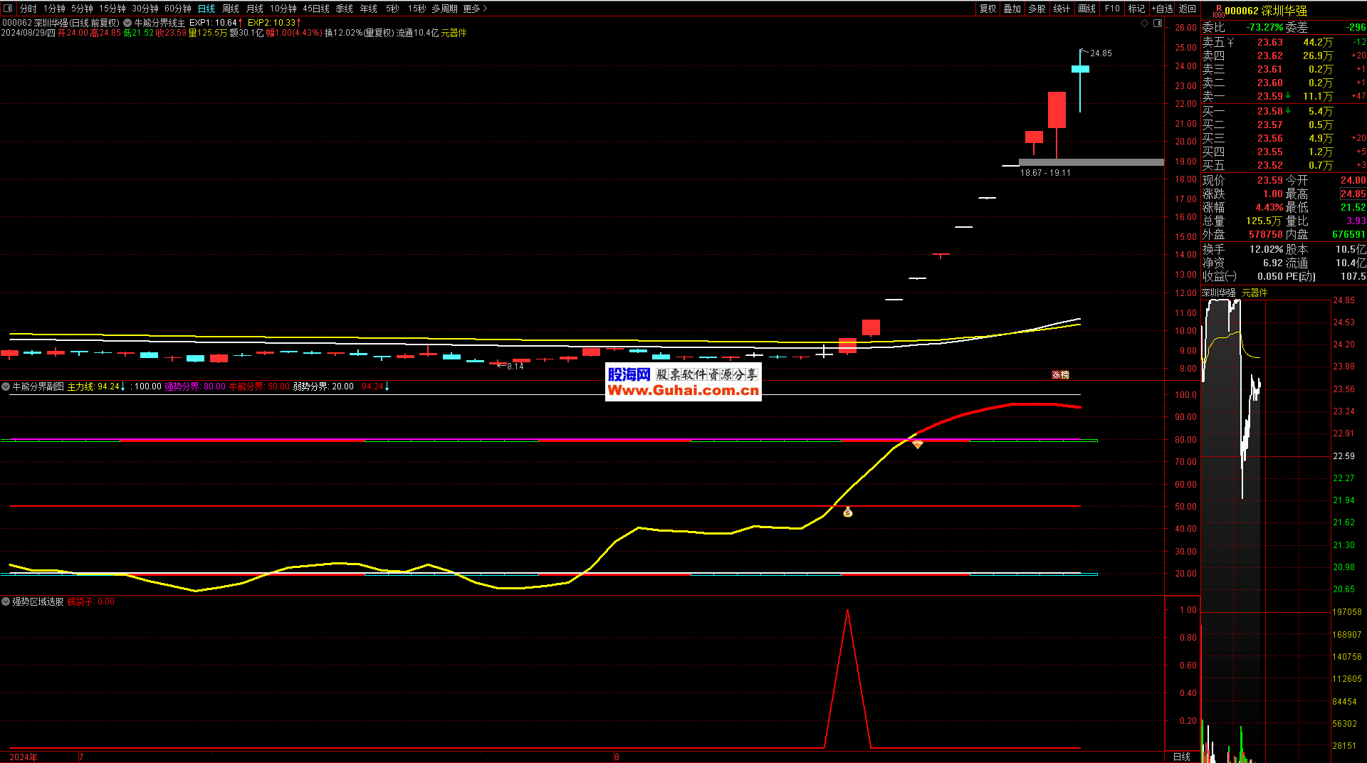Click the money bag signal icon on the indicator
The height and width of the screenshot is (763, 1367).
point(847,512)
